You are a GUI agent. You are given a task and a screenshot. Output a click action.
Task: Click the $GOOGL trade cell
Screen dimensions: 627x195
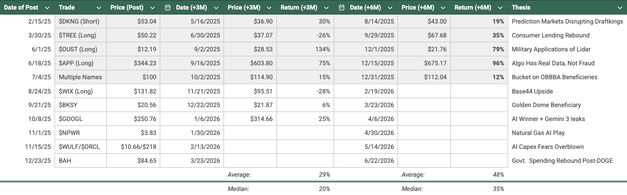pyautogui.click(x=80, y=119)
